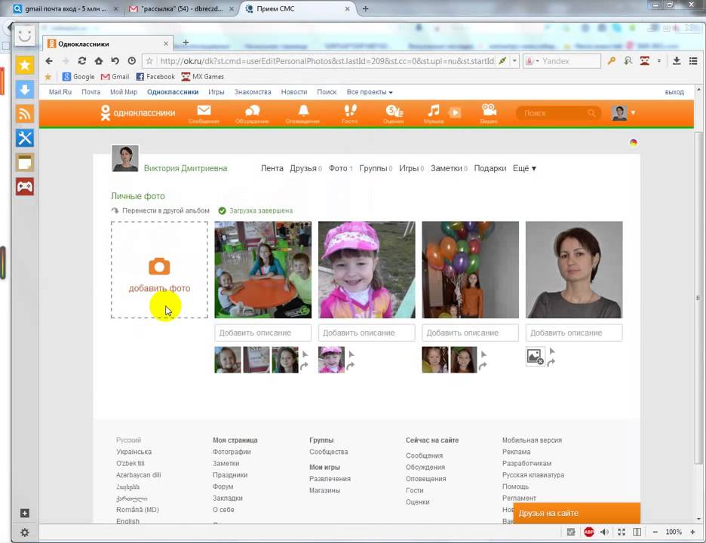Go to the home page icon
This screenshot has width=706, height=543.
click(x=99, y=61)
